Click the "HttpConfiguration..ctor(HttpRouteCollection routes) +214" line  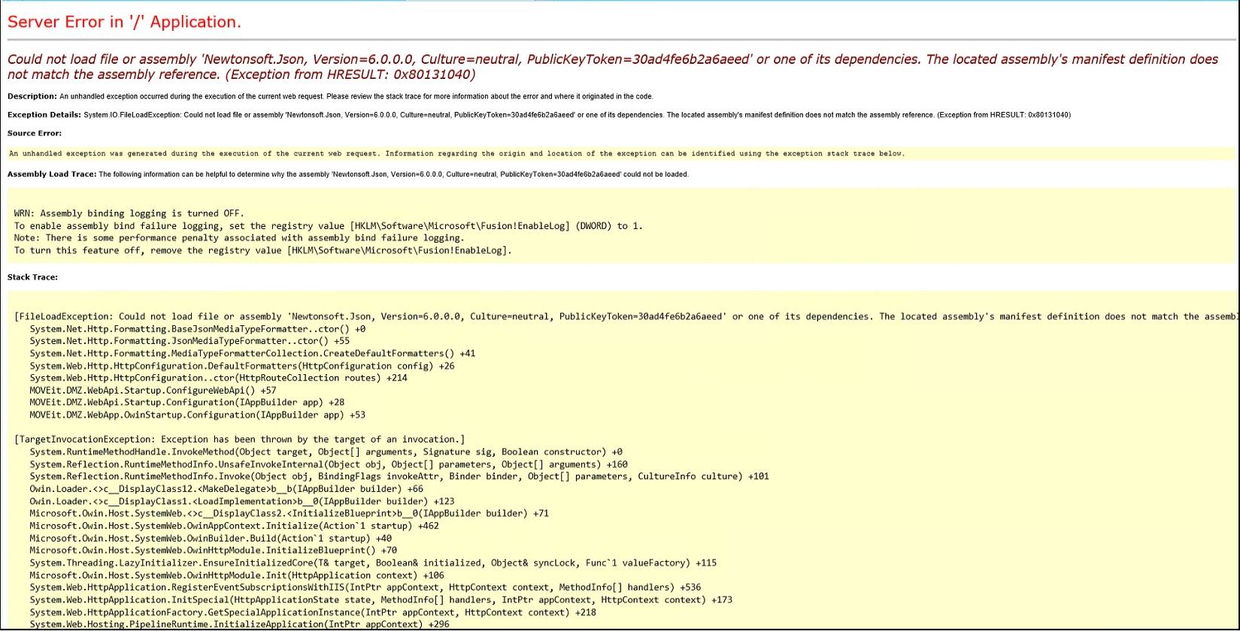219,378
